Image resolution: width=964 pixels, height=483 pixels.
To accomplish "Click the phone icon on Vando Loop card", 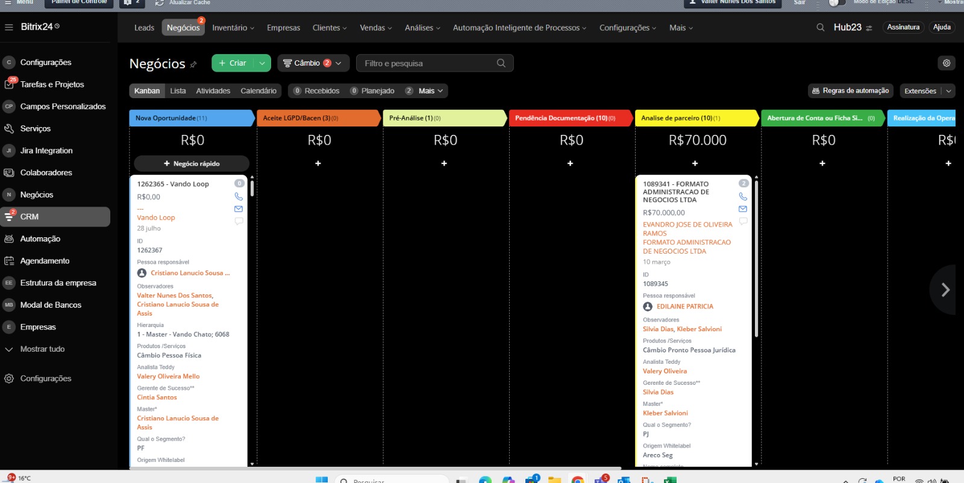I will point(239,196).
